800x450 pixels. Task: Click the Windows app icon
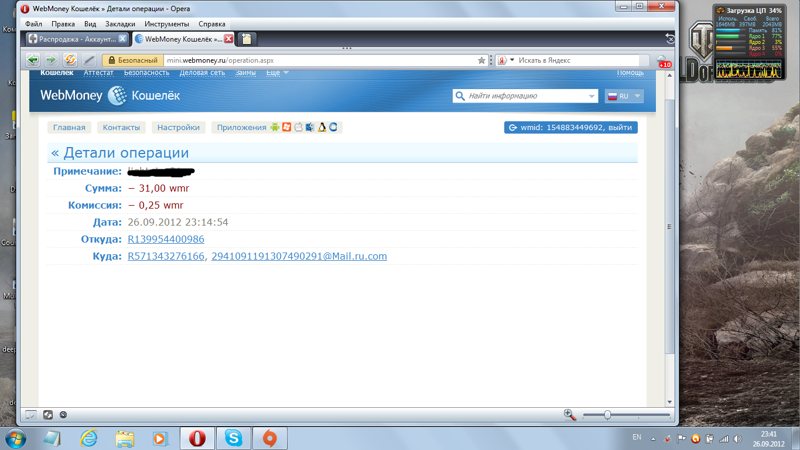tap(287, 127)
